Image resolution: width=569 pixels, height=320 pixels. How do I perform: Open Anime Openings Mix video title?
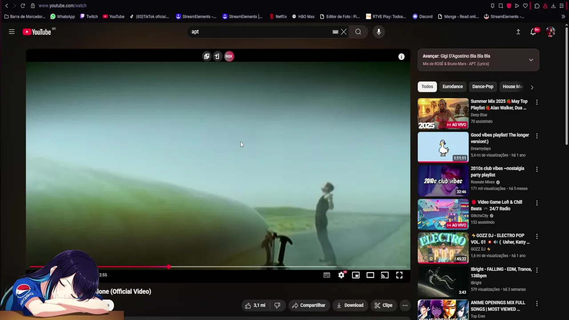pos(498,306)
